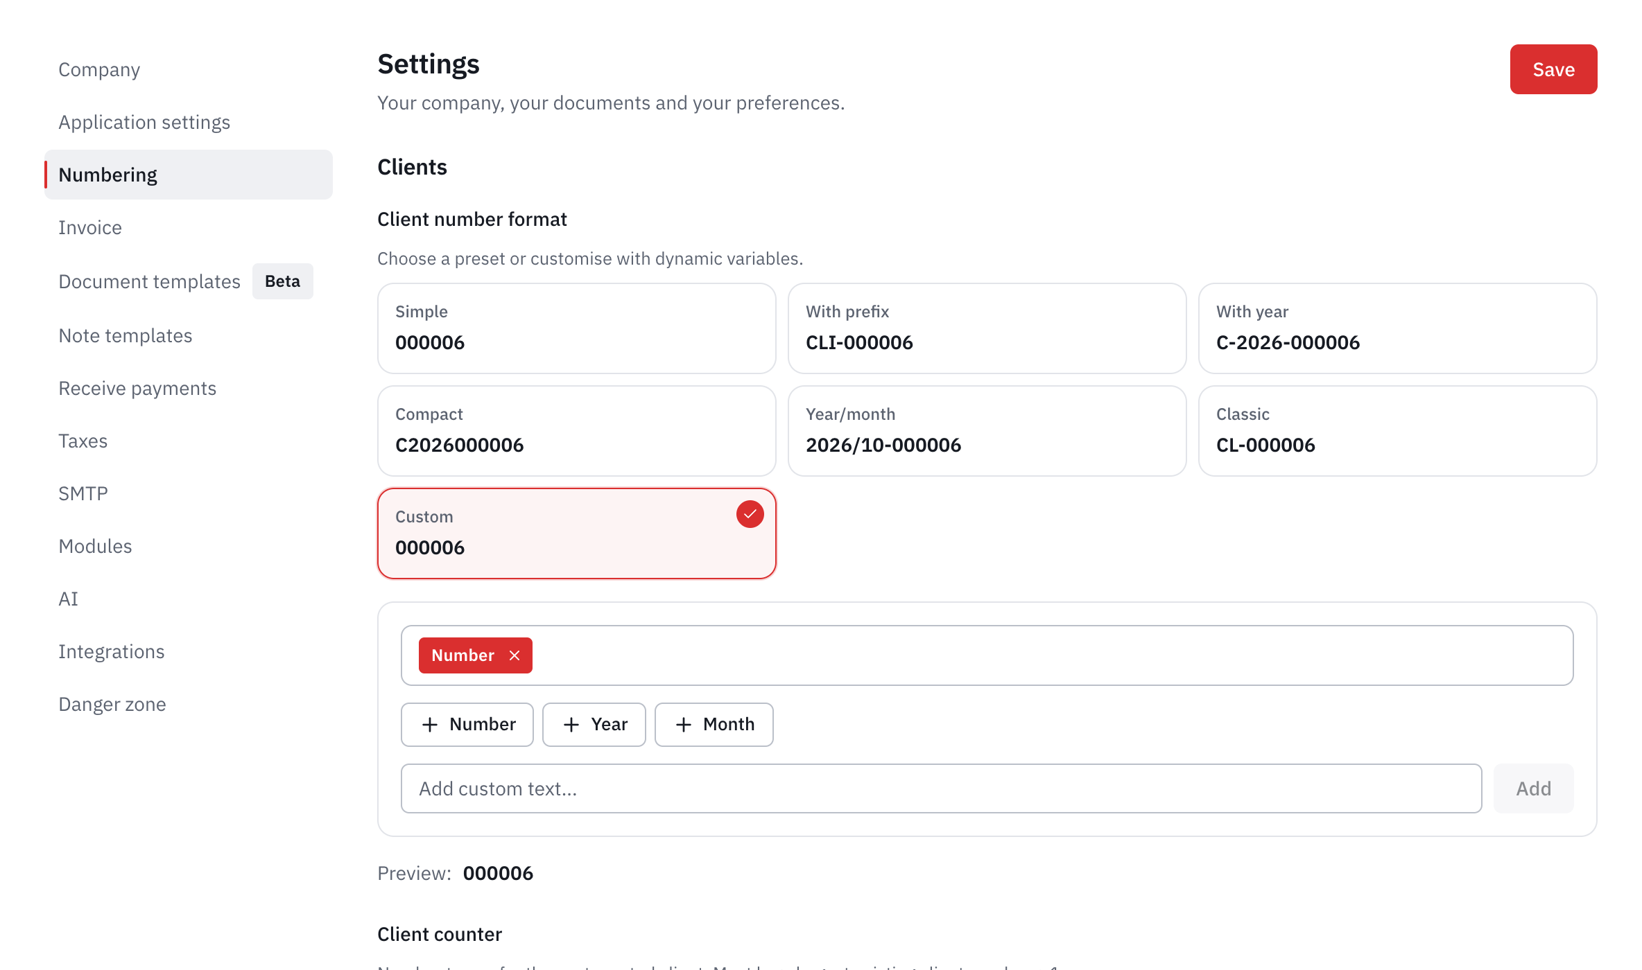The image size is (1642, 970).
Task: Click the Beta badge next to Document templates
Action: click(282, 281)
